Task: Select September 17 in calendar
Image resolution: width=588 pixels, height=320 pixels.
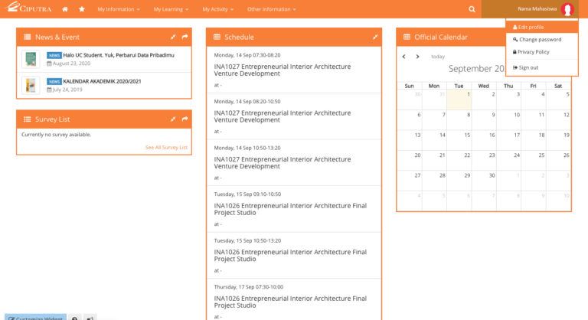Action: coord(508,140)
